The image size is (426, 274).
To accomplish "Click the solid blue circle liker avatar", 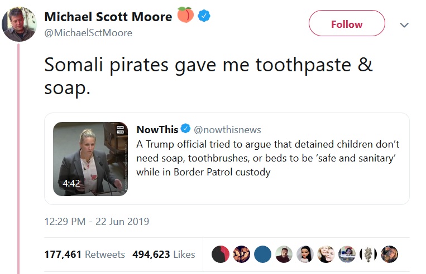I will point(262,254).
